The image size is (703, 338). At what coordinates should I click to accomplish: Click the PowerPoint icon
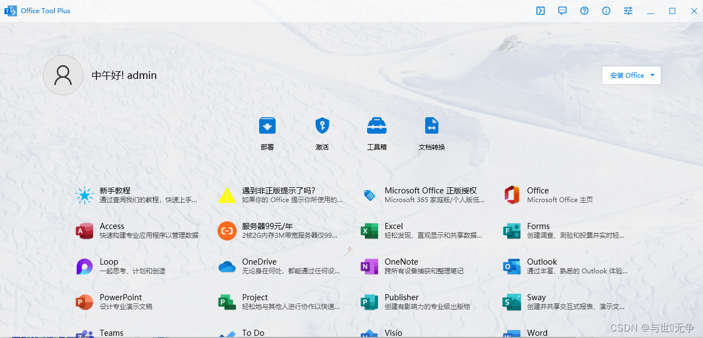tap(84, 302)
